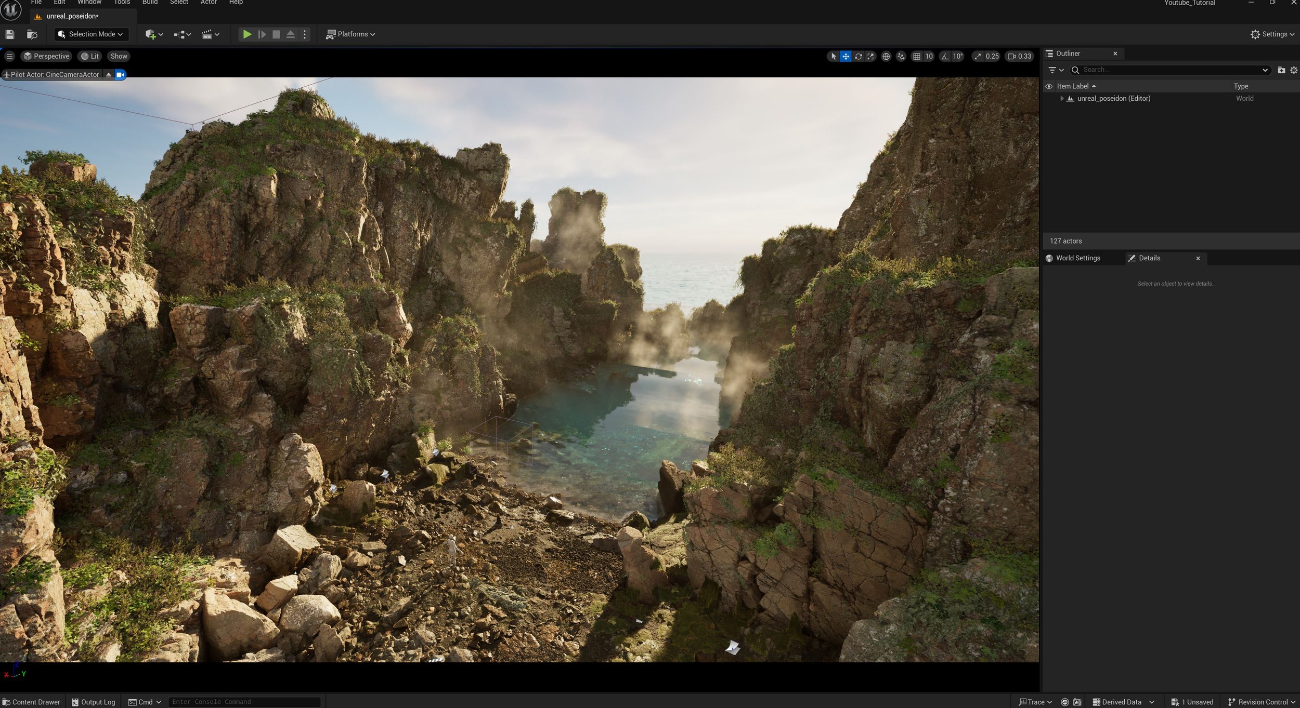Click the Enter Console Command field
This screenshot has height=708, width=1300.
click(243, 702)
